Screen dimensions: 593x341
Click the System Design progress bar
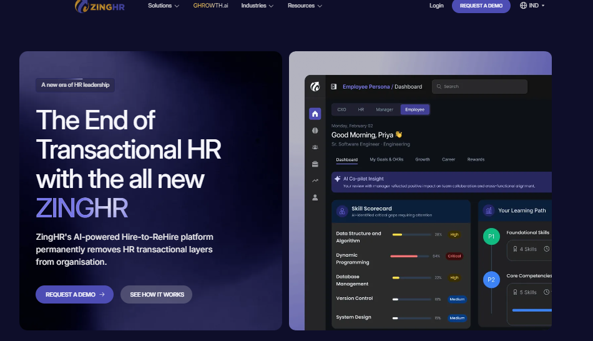tap(411, 319)
